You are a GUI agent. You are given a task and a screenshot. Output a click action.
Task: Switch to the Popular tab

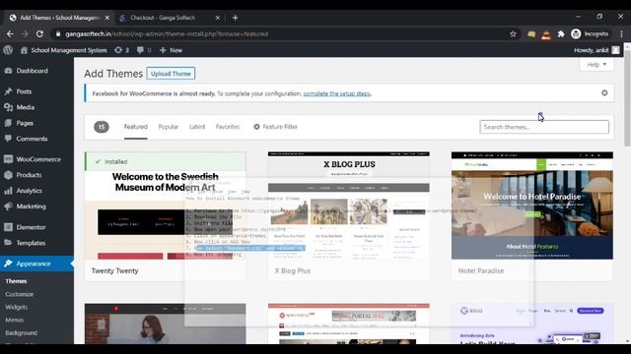169,127
